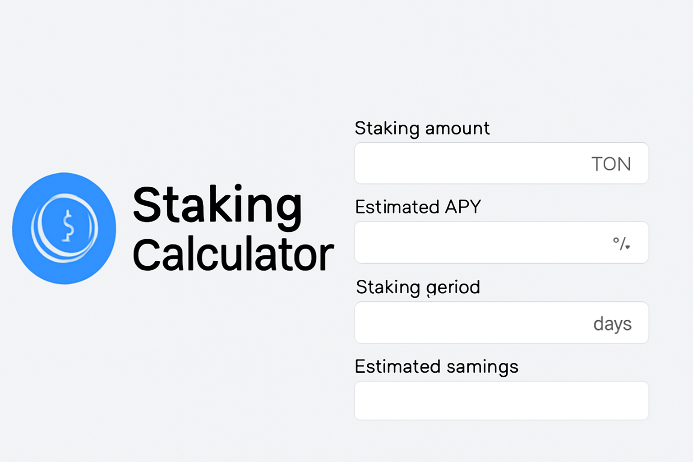693x462 pixels.
Task: Focus the Staking amount input field
Action: point(501,163)
